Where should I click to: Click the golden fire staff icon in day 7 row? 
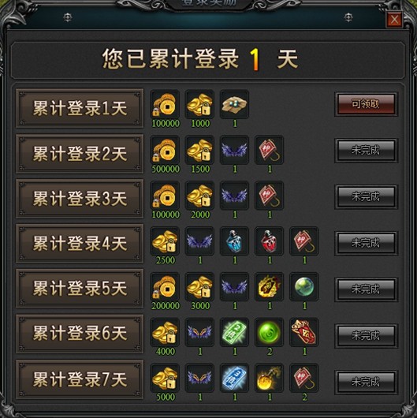tap(270, 378)
